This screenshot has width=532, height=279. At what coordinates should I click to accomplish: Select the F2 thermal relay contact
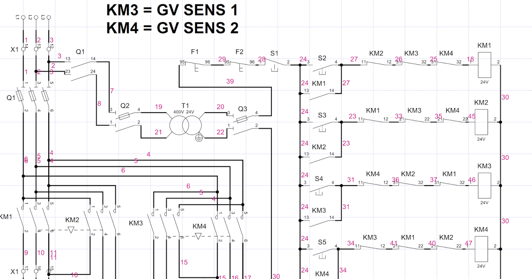(240, 66)
